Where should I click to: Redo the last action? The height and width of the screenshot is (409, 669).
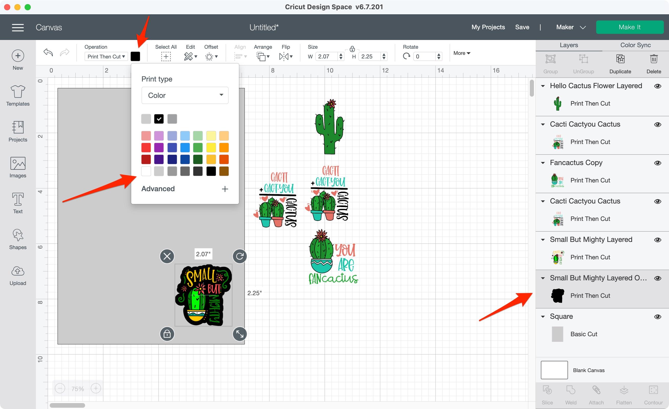pyautogui.click(x=65, y=52)
